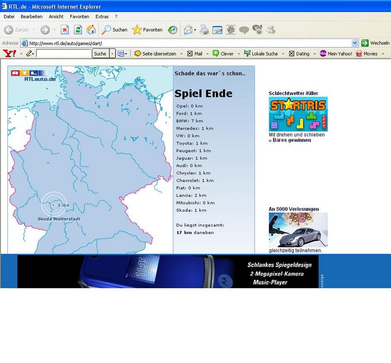
Task: Click the Edit page toolbar icon
Action: 217,30
